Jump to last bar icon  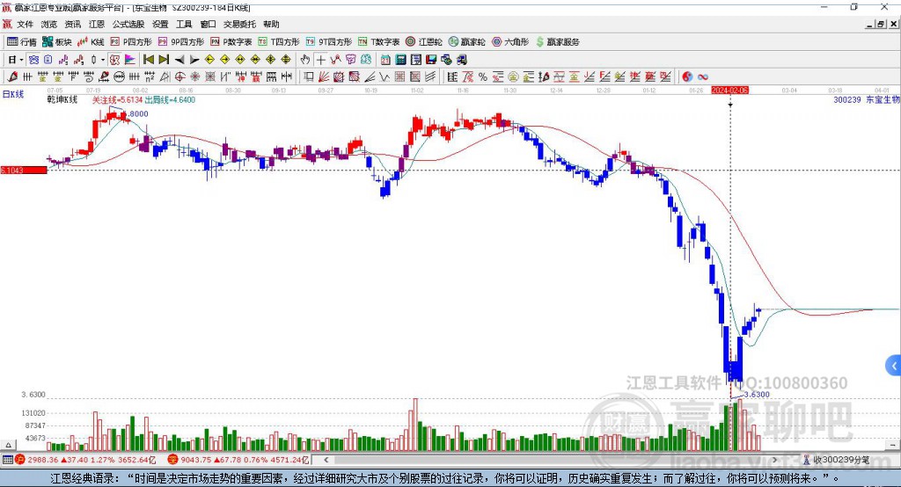[164, 60]
